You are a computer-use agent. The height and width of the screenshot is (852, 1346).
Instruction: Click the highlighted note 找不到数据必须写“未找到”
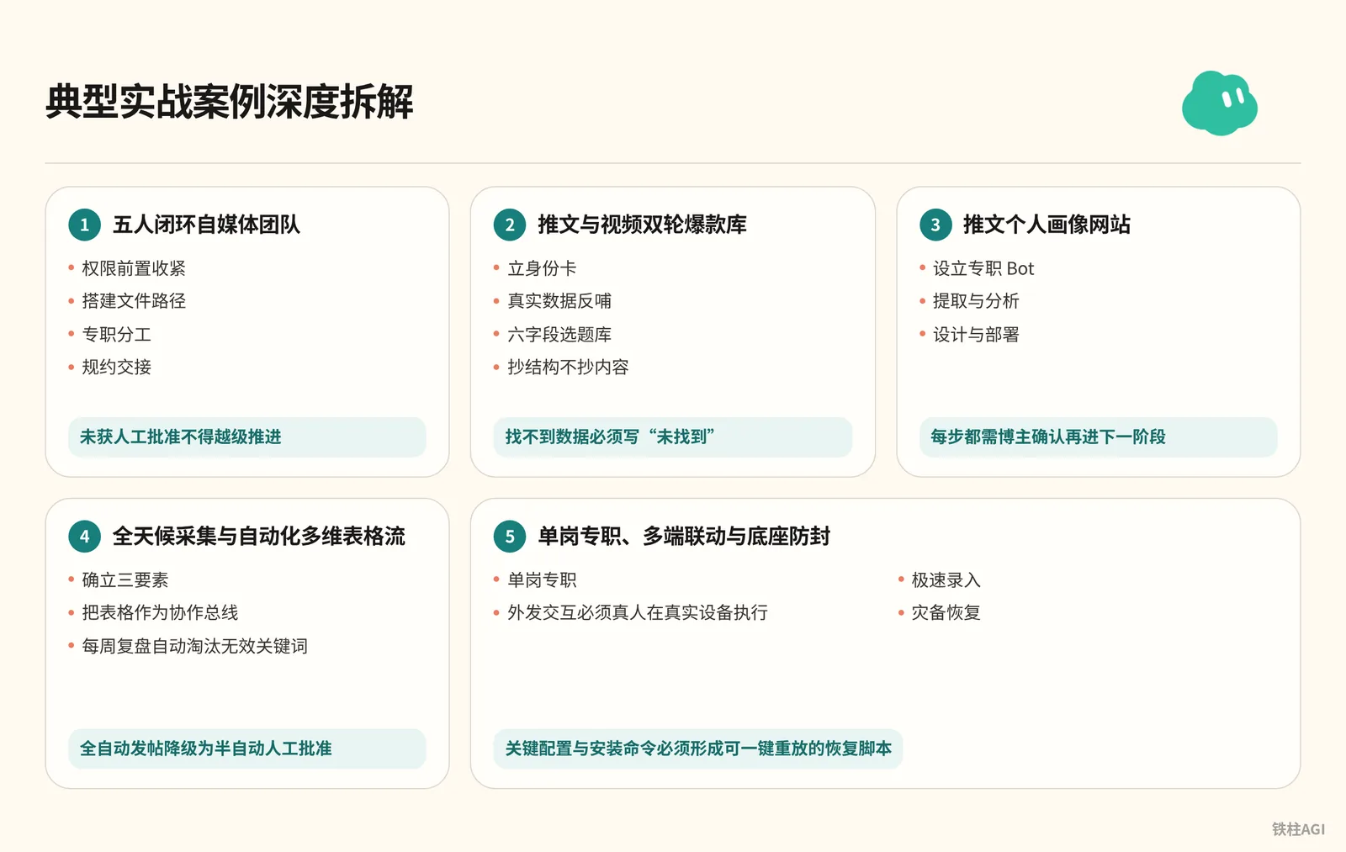(673, 437)
